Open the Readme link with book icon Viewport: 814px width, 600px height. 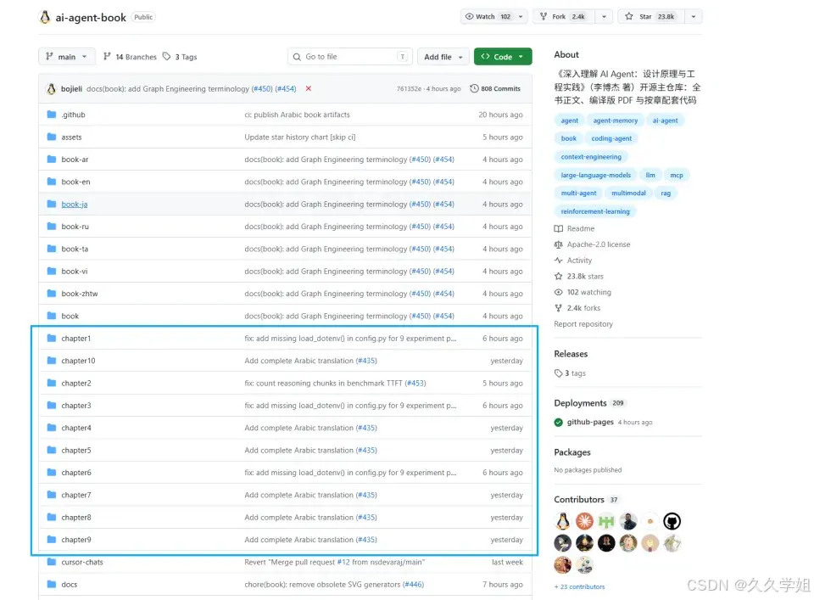click(575, 228)
